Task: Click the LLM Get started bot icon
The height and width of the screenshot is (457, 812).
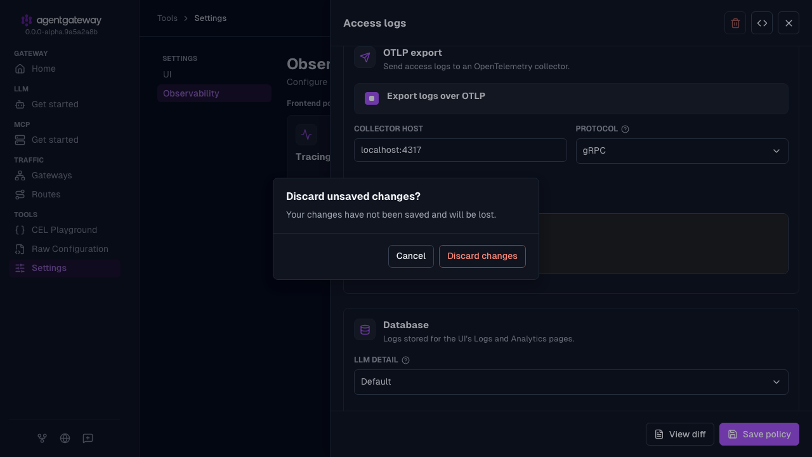Action: click(20, 104)
